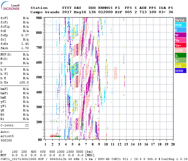Click the 20 MHz frequency axis label

[173, 144]
